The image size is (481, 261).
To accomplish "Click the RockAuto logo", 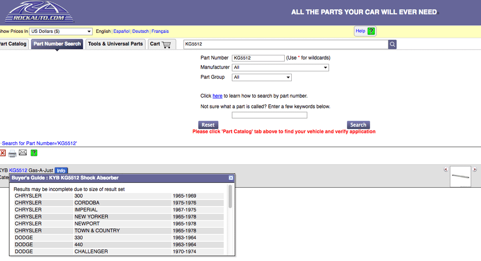I will click(x=34, y=12).
